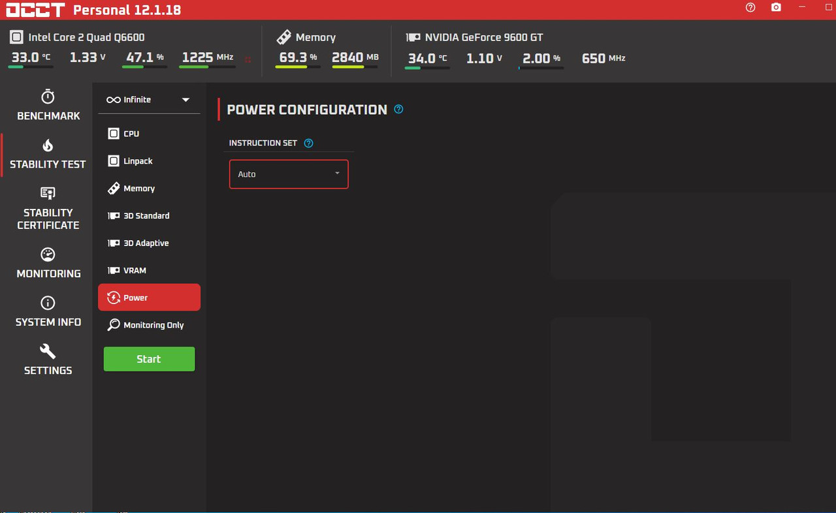This screenshot has width=836, height=513.
Task: Click the Power test lightning icon
Action: click(x=113, y=298)
